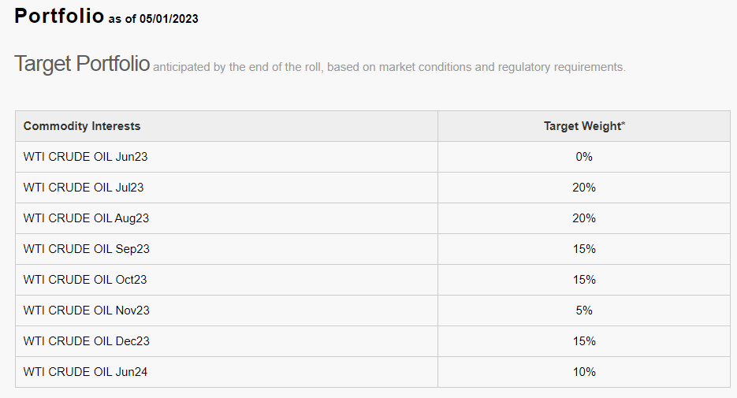Click the Commodity Interests column header
This screenshot has width=737, height=398.
pyautogui.click(x=82, y=126)
